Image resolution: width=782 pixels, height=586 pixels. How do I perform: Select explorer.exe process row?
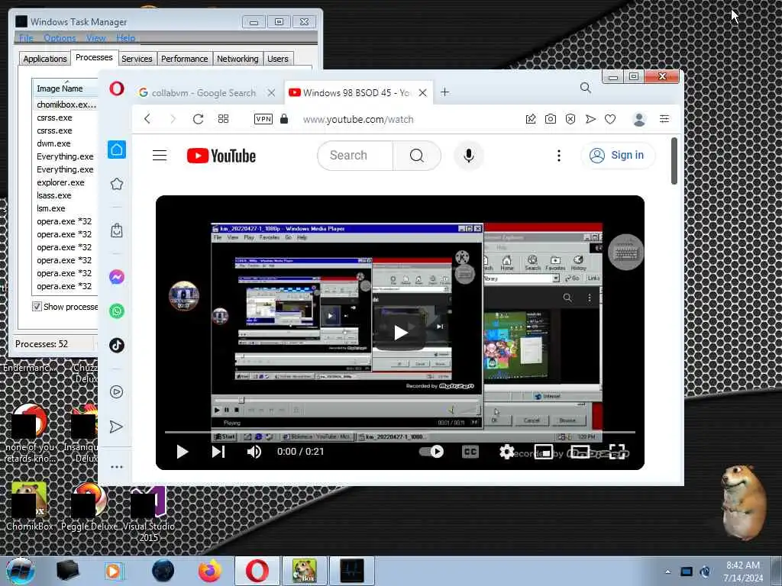click(65, 182)
